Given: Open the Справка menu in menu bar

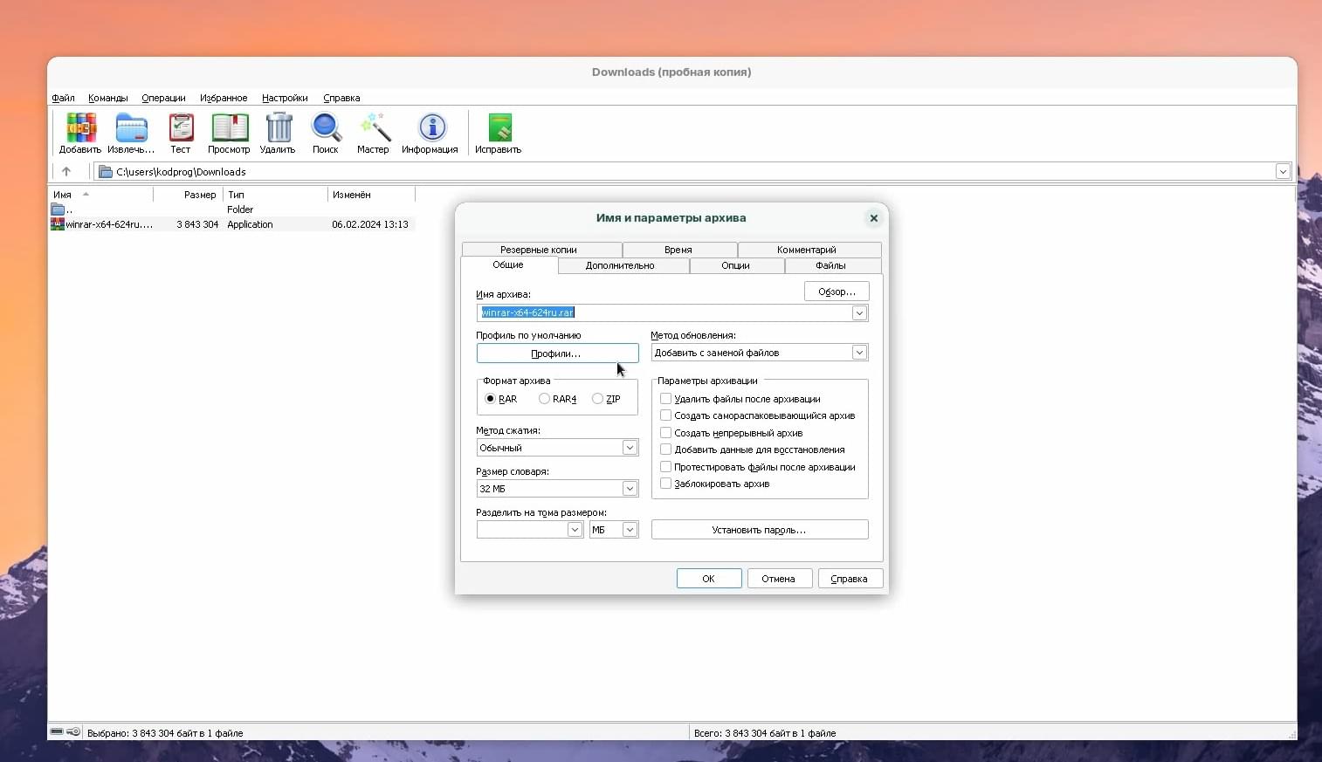Looking at the screenshot, I should (x=341, y=98).
